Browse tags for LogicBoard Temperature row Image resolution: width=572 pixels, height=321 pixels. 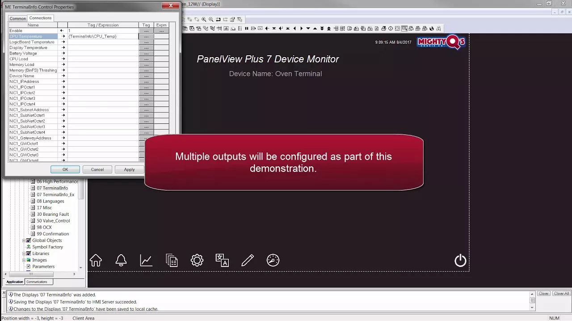click(x=146, y=42)
